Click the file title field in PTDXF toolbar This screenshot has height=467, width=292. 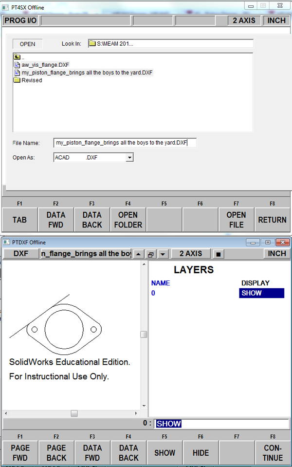point(86,254)
